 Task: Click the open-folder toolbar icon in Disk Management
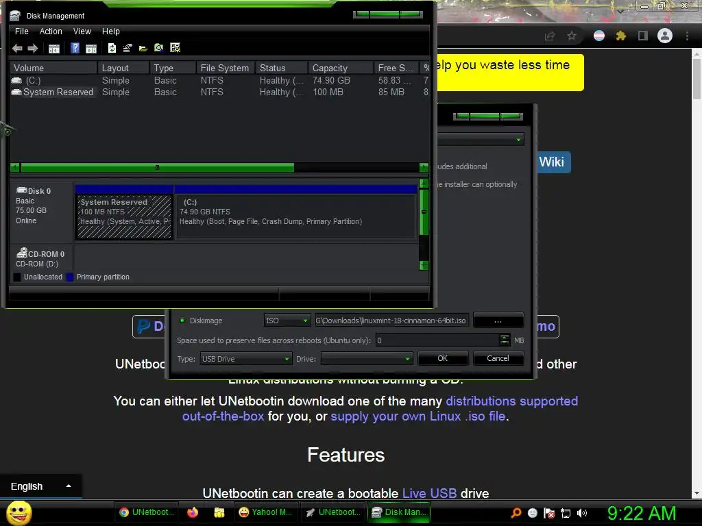tap(143, 49)
